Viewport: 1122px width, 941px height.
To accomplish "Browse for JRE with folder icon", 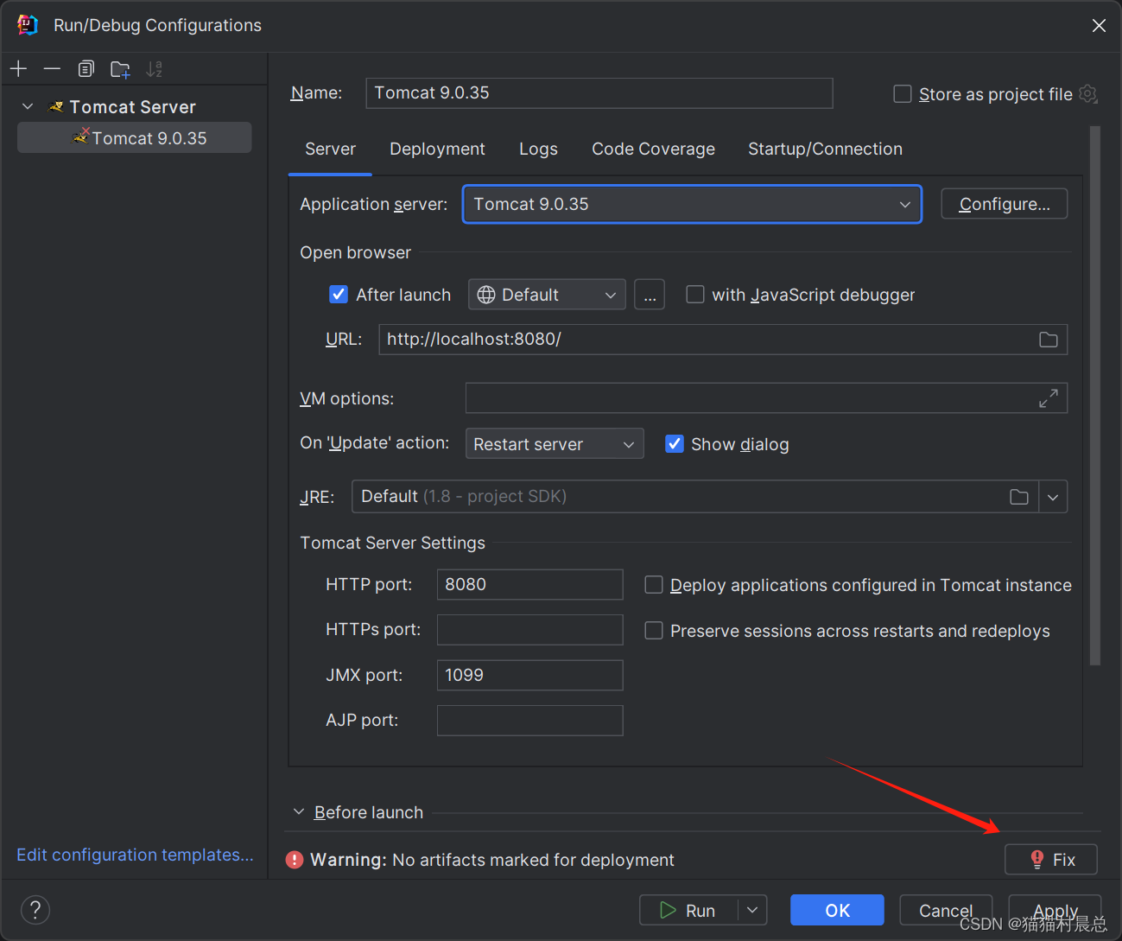I will click(1019, 497).
